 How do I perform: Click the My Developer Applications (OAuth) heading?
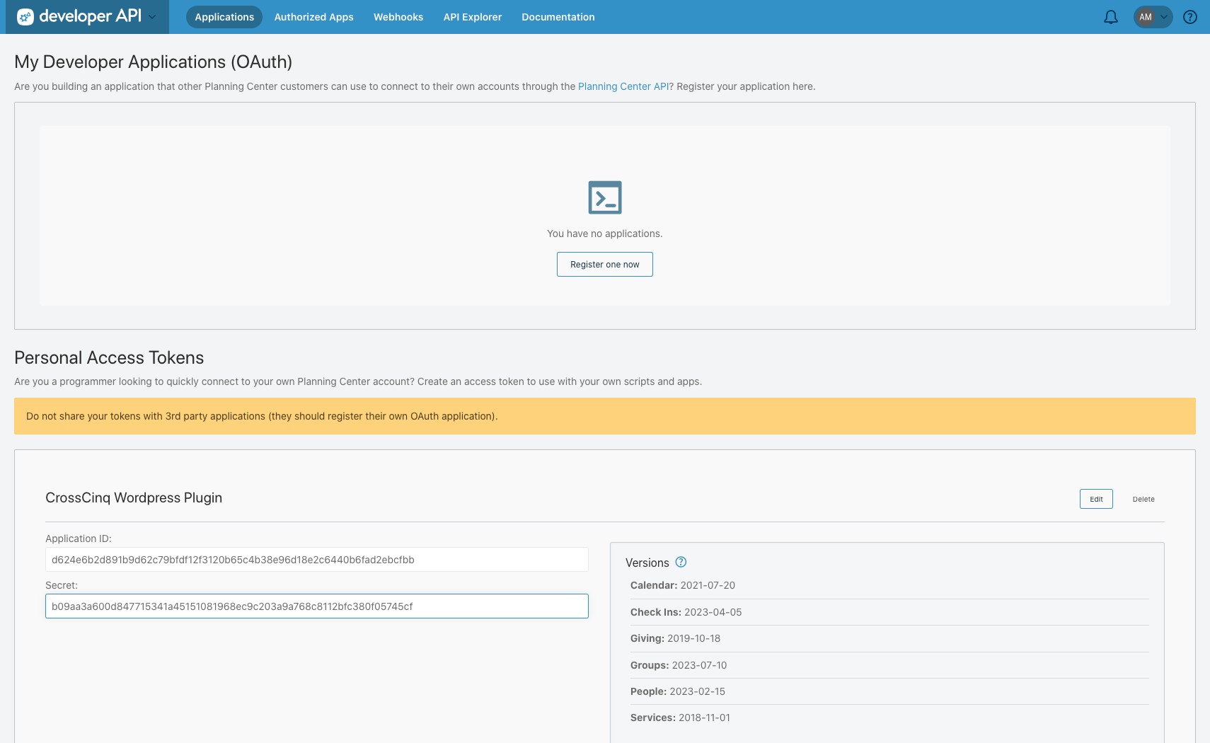pyautogui.click(x=154, y=62)
